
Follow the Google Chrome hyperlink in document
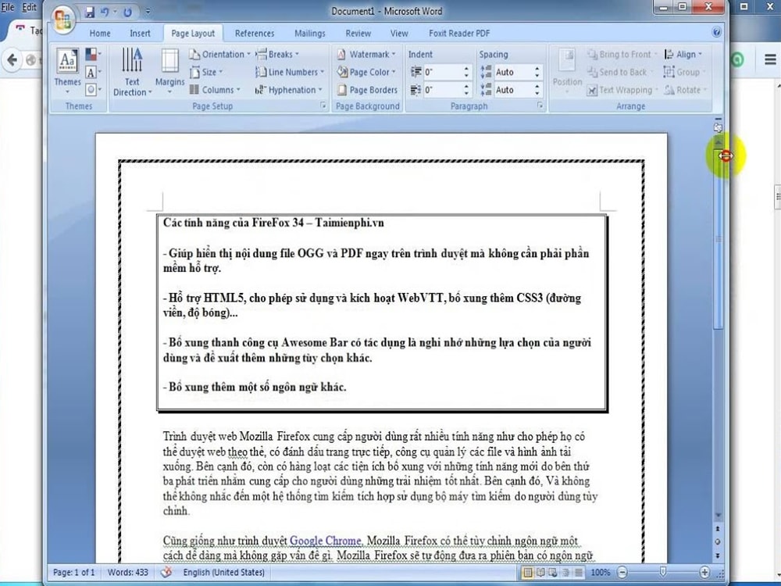coord(326,541)
